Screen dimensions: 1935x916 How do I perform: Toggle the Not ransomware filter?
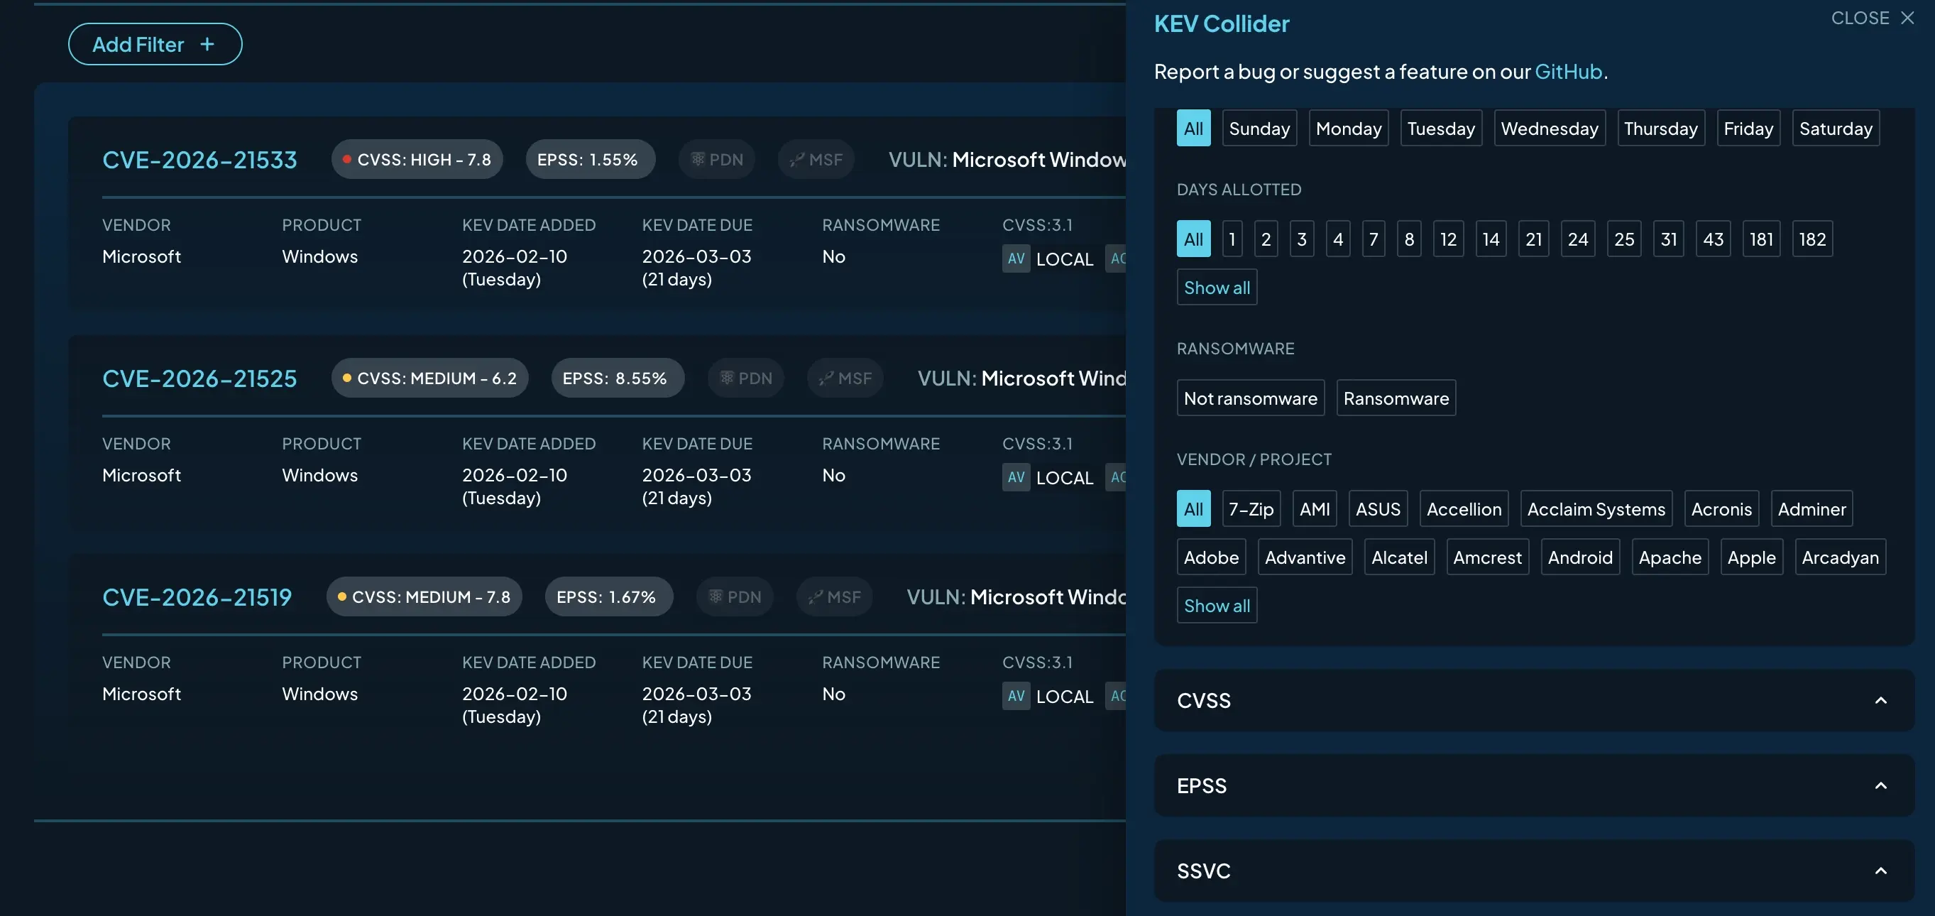pos(1250,398)
